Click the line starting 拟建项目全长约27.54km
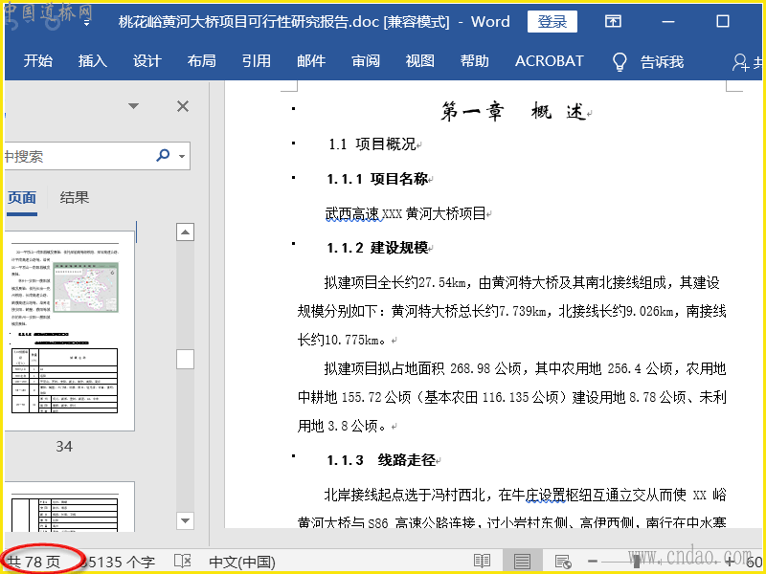766x574 pixels. point(522,282)
